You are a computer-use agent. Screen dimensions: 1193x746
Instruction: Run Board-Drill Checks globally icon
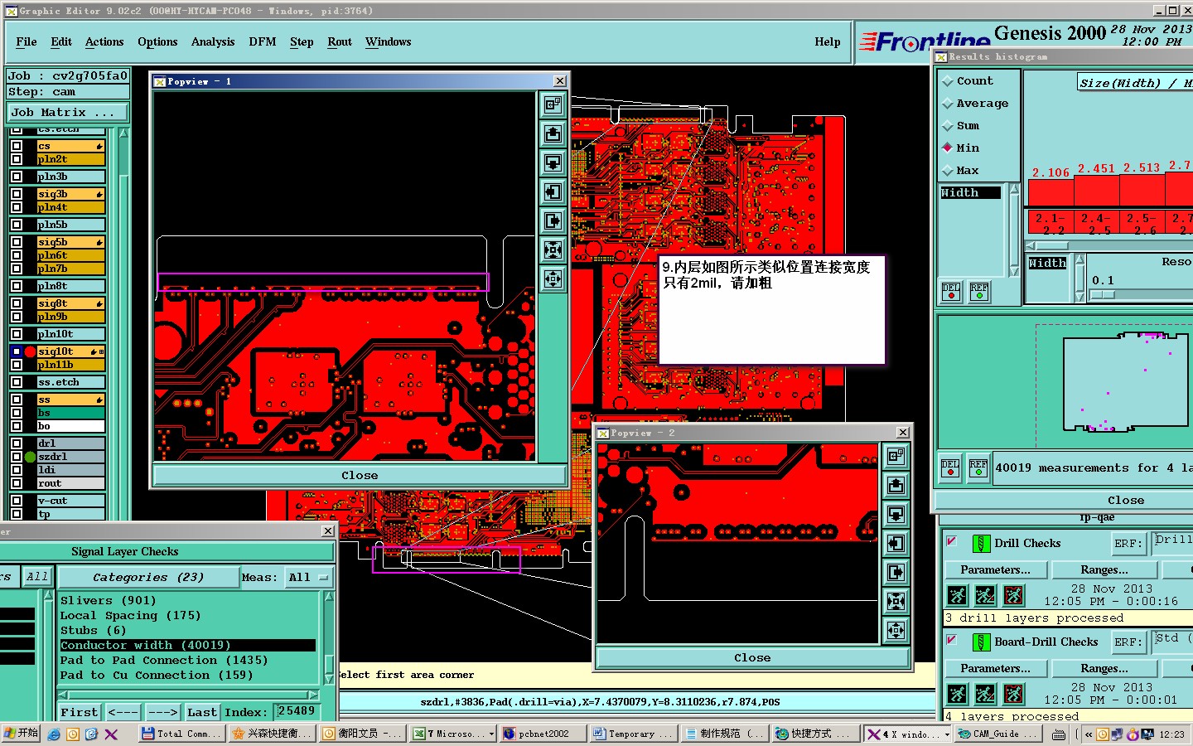click(x=957, y=694)
